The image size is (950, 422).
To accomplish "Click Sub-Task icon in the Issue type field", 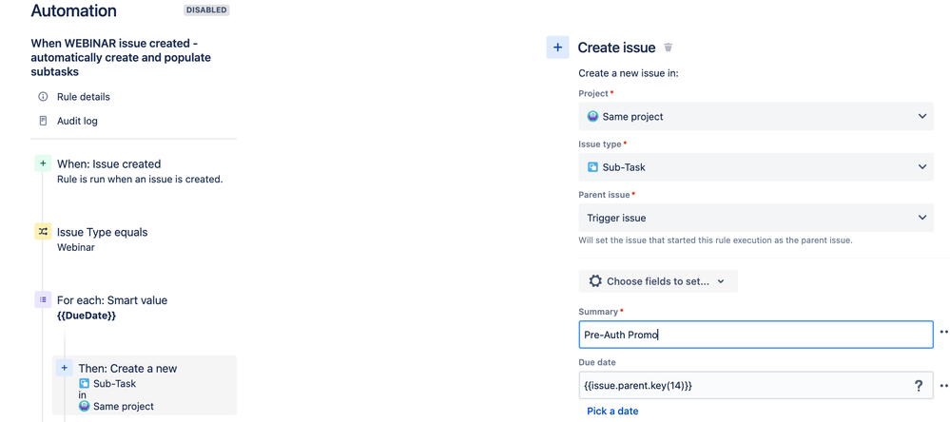I will click(x=592, y=166).
